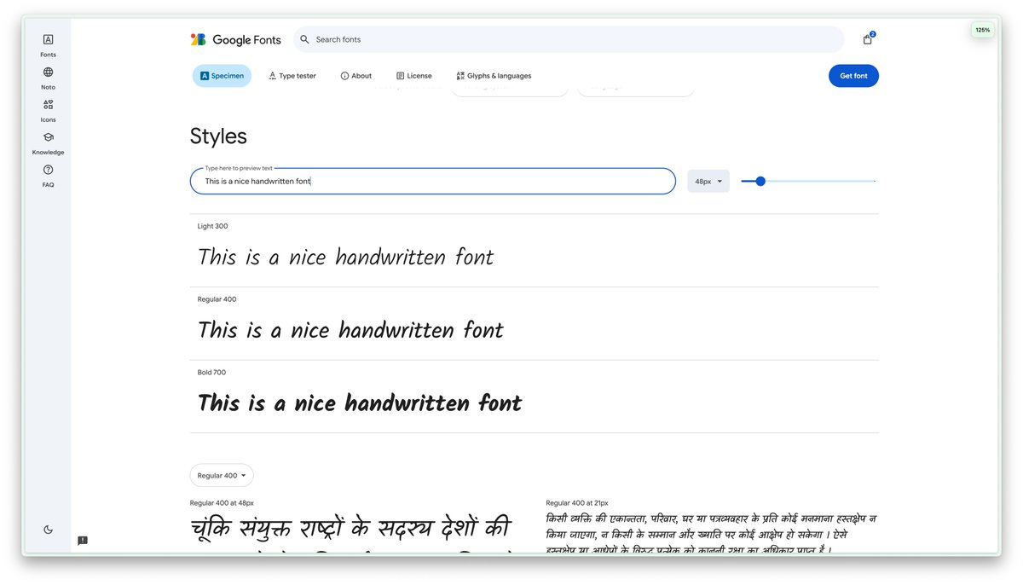This screenshot has width=1023, height=585.
Task: Open the shopping bag selection icon
Action: 868,39
